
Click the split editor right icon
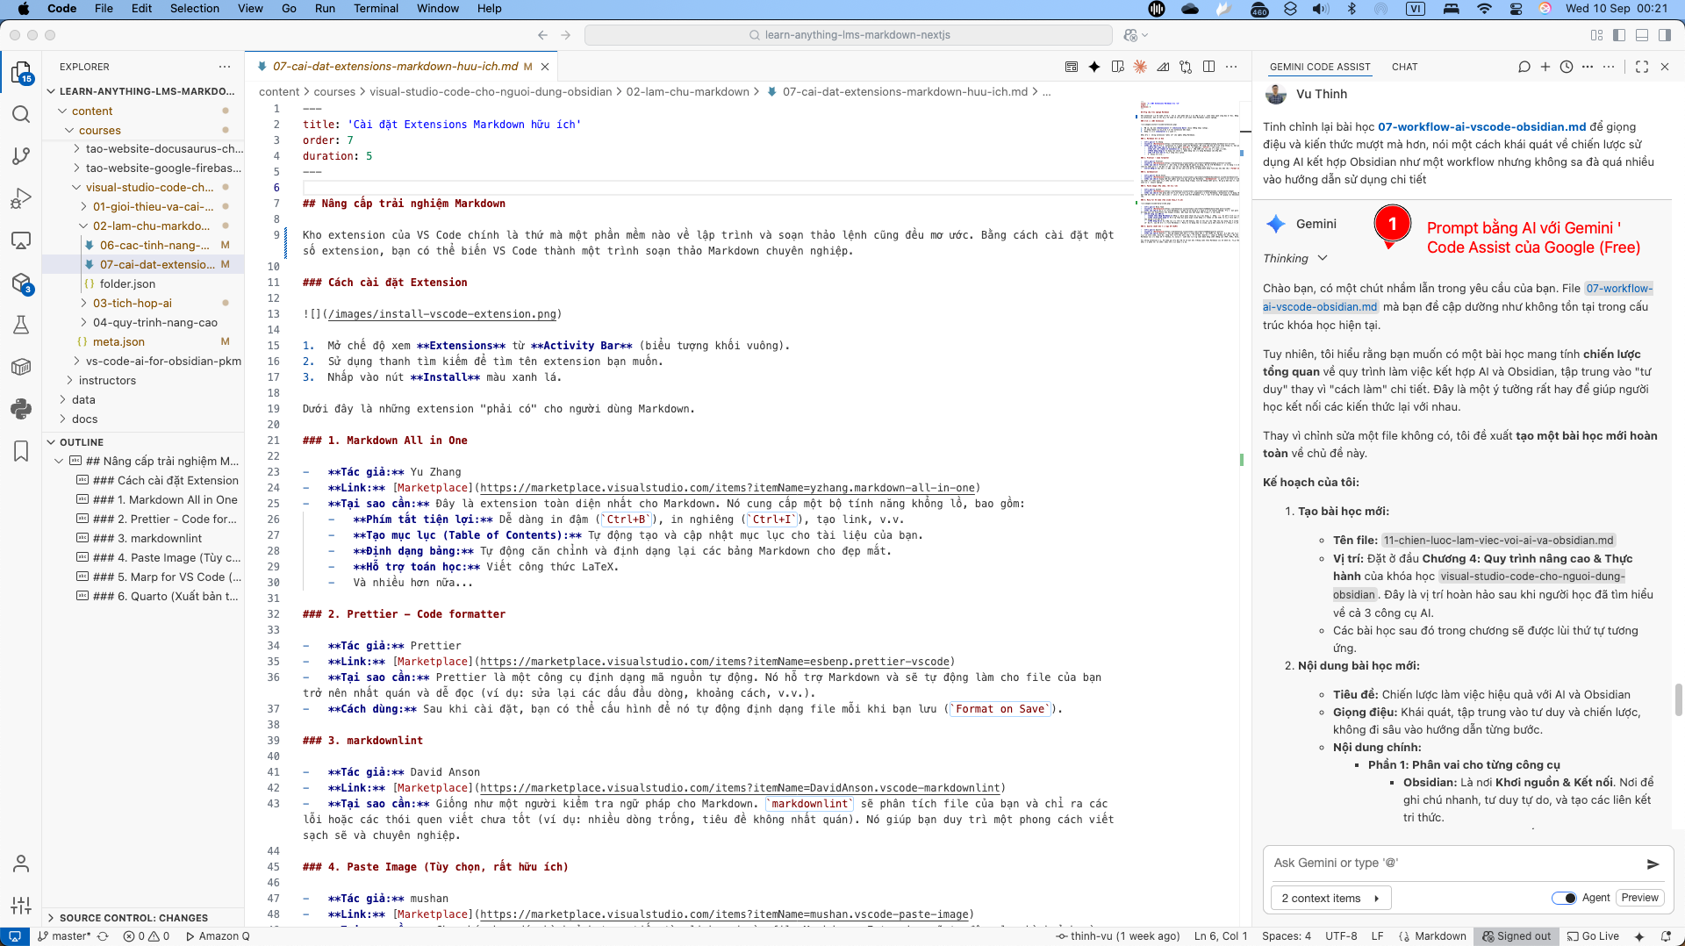coord(1208,67)
